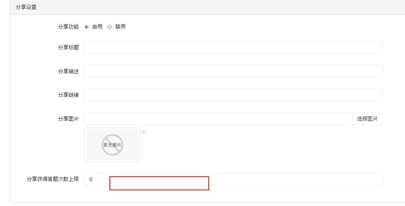Focus the 分享描述 text field

234,71
